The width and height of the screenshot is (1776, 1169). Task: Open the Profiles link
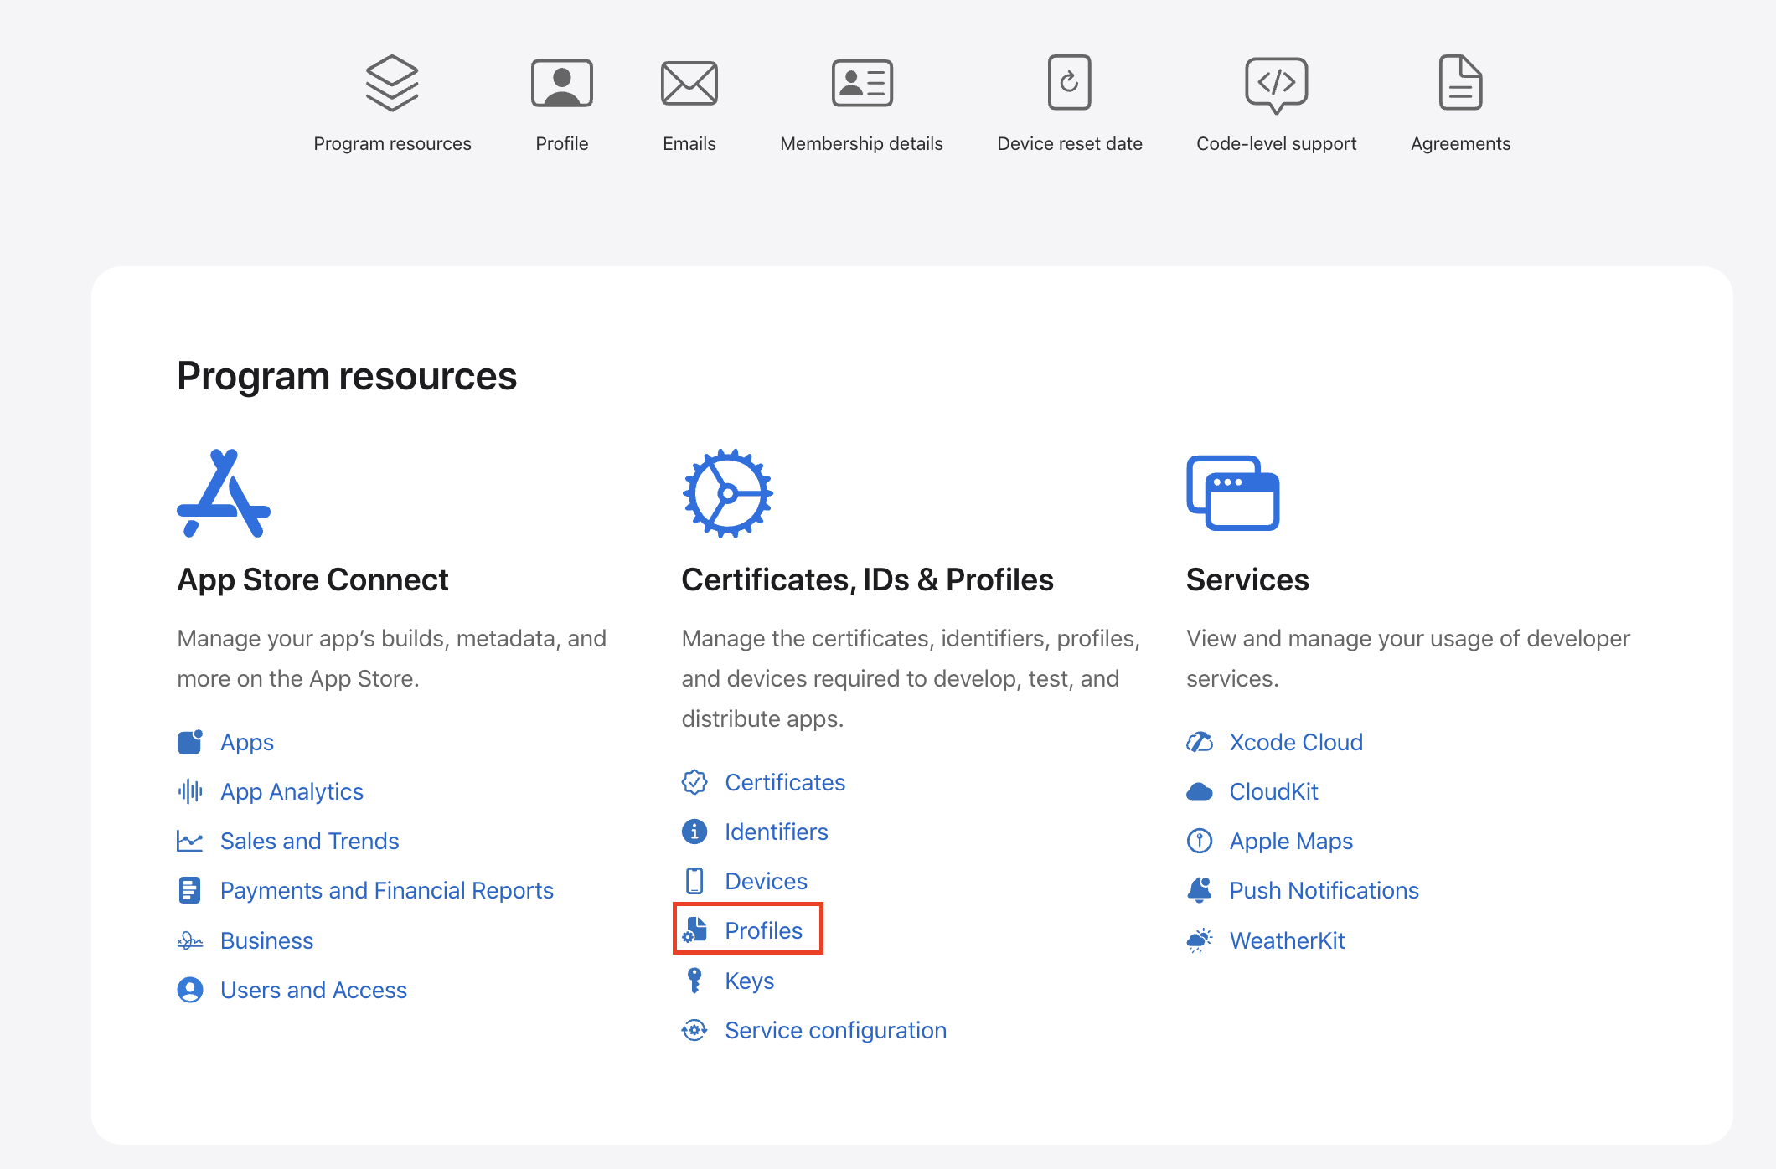[762, 930]
